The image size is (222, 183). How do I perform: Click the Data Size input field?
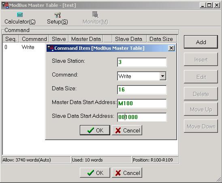[x=142, y=90]
